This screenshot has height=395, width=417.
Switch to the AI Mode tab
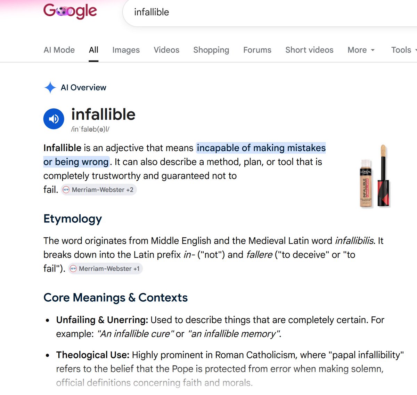(x=59, y=50)
